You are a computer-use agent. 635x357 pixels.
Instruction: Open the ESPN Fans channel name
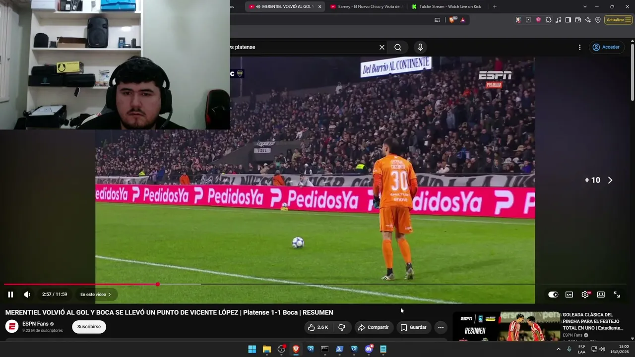point(35,324)
